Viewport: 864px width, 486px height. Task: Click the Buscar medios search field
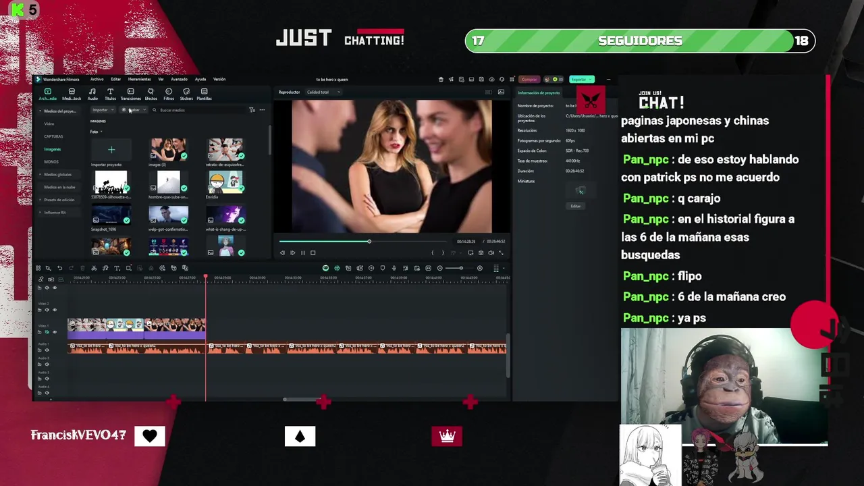(199, 110)
